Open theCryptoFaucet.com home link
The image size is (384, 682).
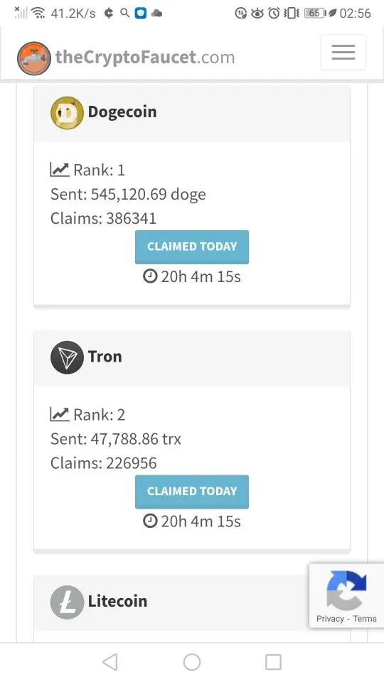click(145, 57)
